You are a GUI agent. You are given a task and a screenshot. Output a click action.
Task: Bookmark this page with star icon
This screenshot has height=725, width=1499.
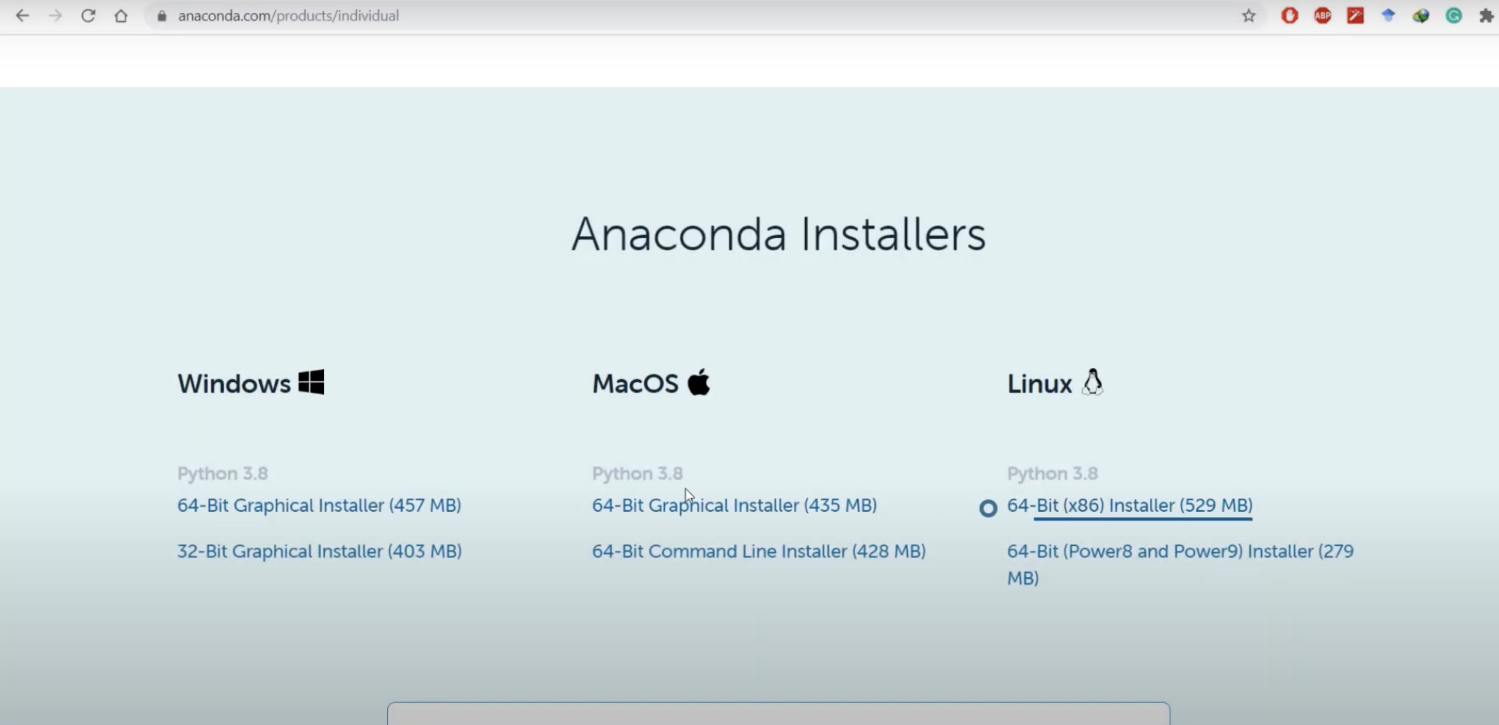(x=1248, y=16)
